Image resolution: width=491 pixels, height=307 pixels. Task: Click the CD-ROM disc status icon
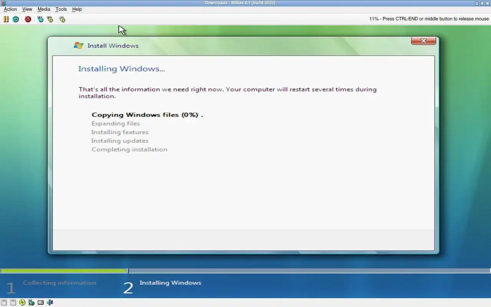tap(22, 302)
